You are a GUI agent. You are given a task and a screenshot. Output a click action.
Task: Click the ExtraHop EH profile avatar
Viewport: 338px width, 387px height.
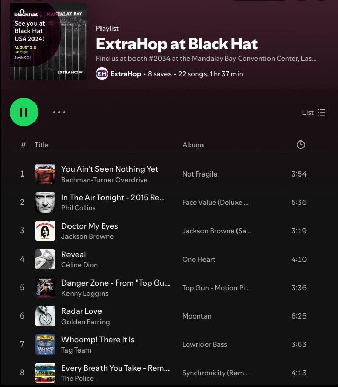[102, 74]
